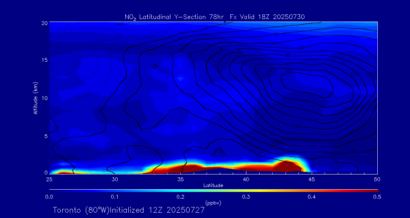The image size is (410, 218).
Task: Click the 0.3 colorbar scale label
Action: coord(246,197)
